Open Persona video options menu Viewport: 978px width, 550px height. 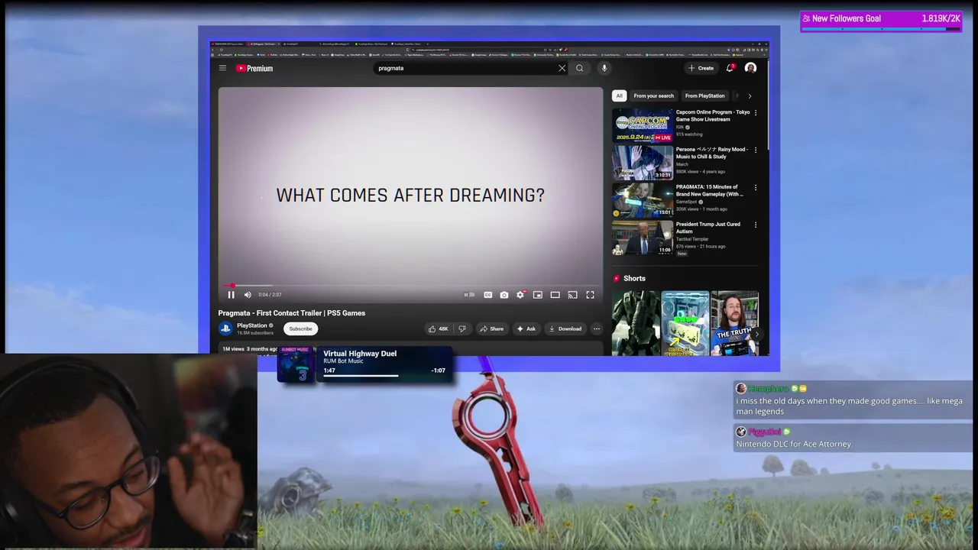click(x=756, y=150)
